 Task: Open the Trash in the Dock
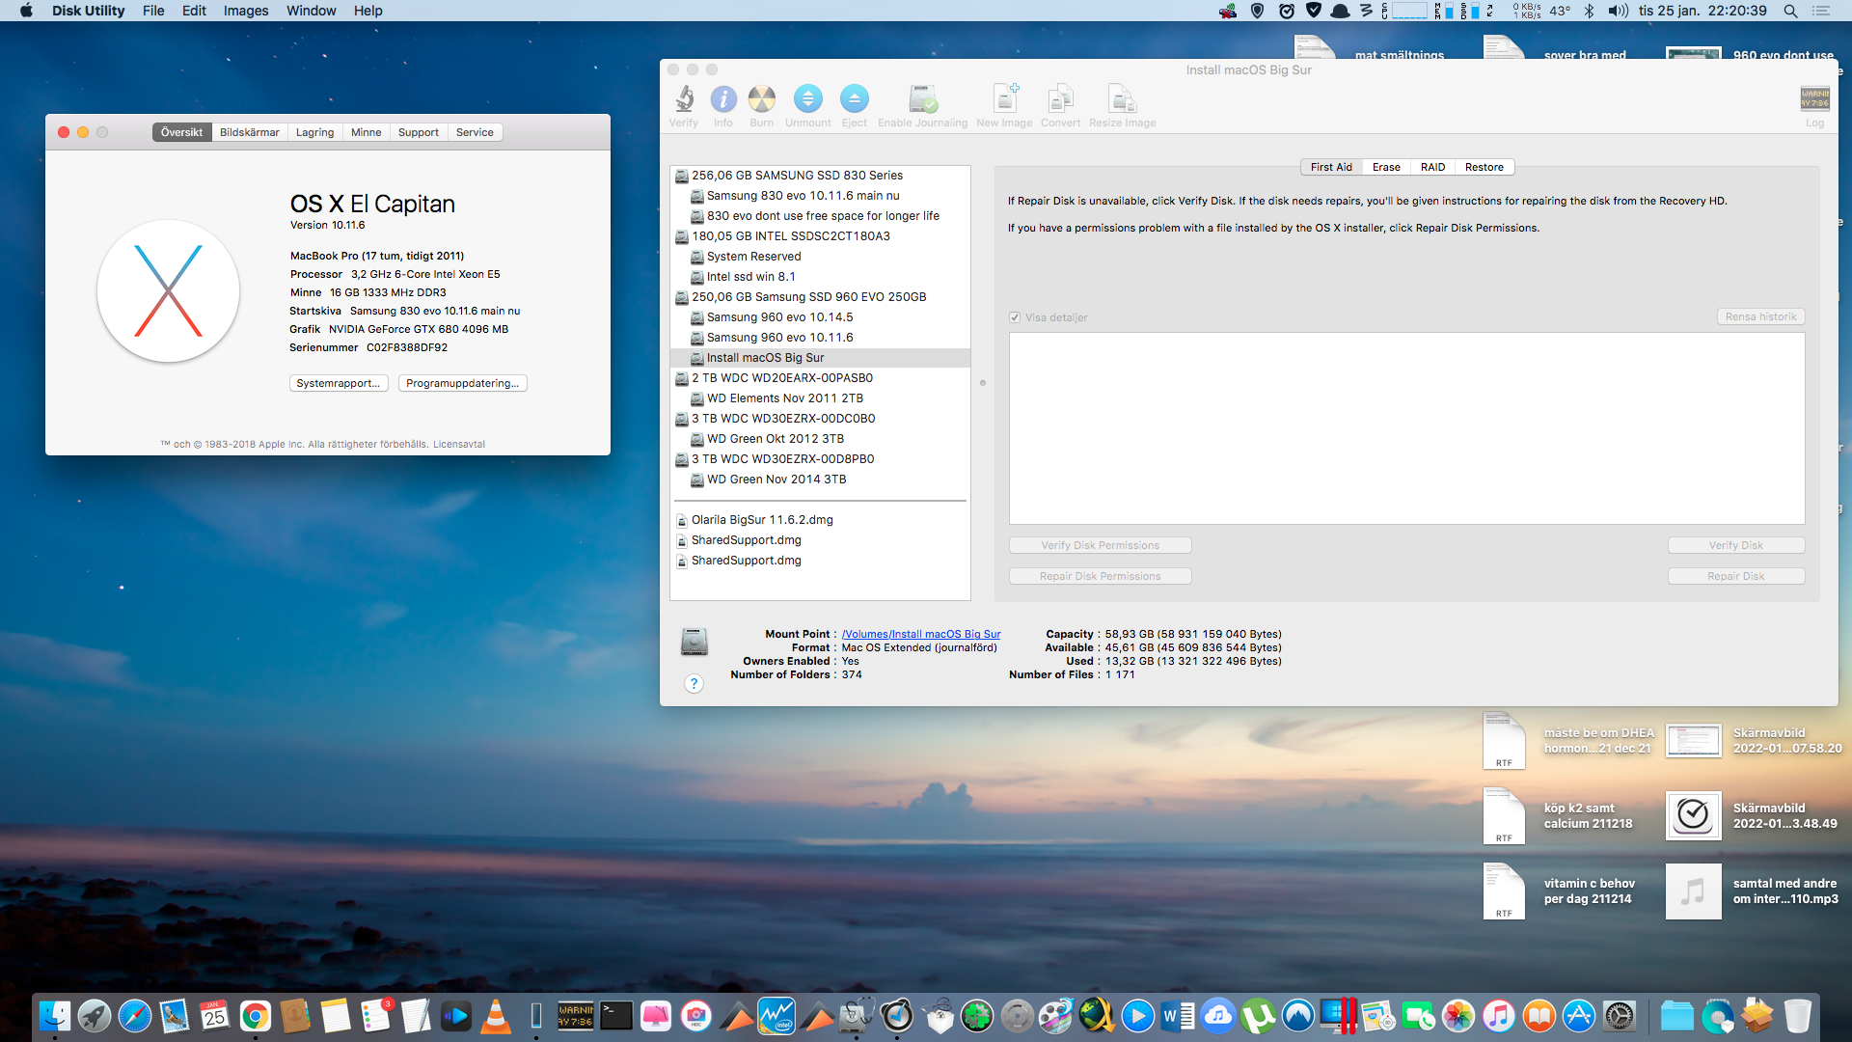click(x=1797, y=1016)
